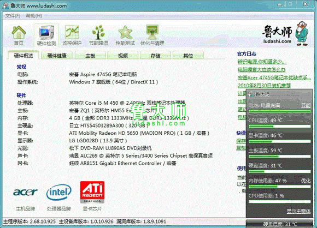Click the app icon in title bar
317x228 pixels.
[5, 5]
